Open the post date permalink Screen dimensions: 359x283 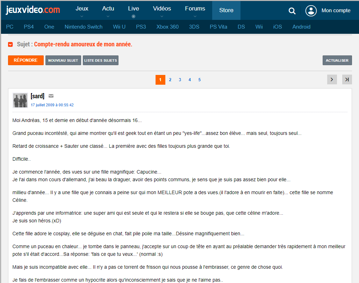coord(52,105)
